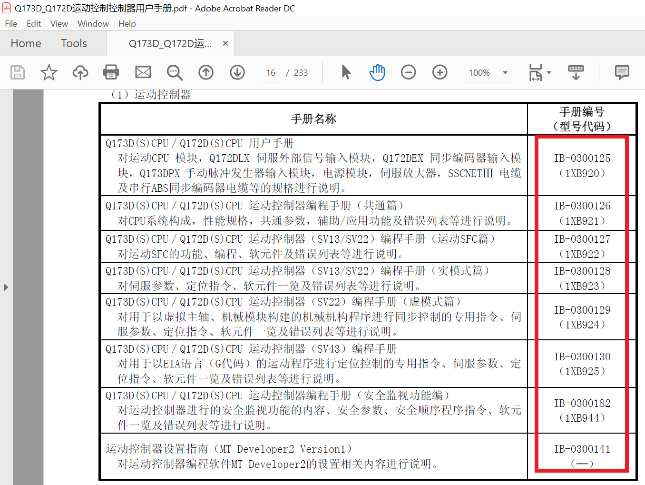The height and width of the screenshot is (485, 645).
Task: Click the Save file icon
Action: pyautogui.click(x=18, y=72)
